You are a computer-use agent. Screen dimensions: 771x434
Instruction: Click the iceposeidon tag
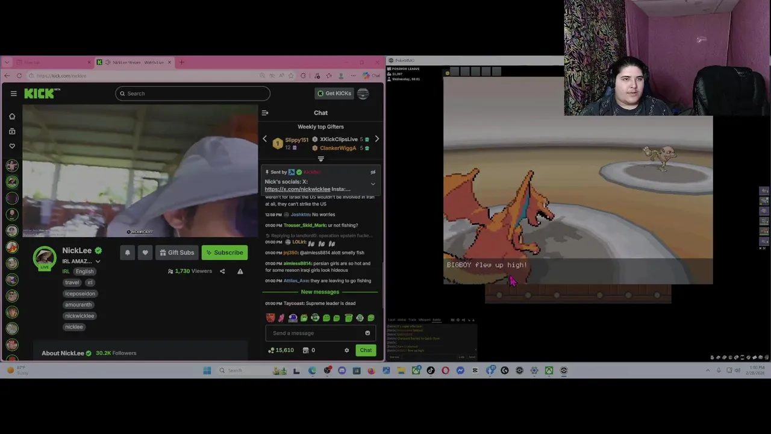[x=80, y=294]
